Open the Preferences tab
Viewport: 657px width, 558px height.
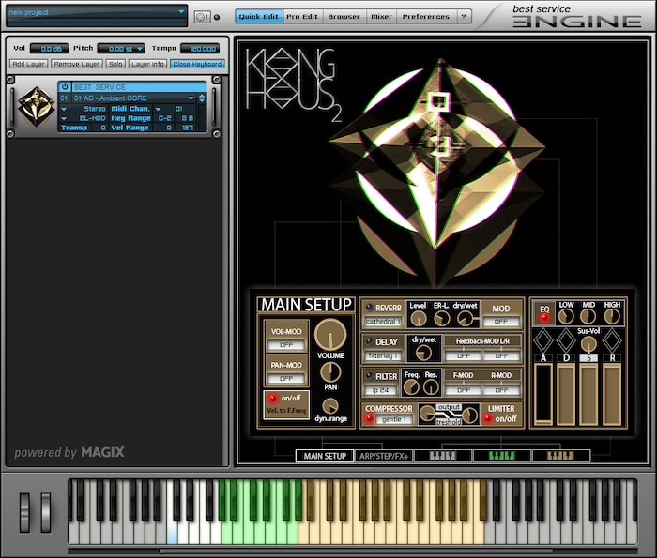(426, 17)
